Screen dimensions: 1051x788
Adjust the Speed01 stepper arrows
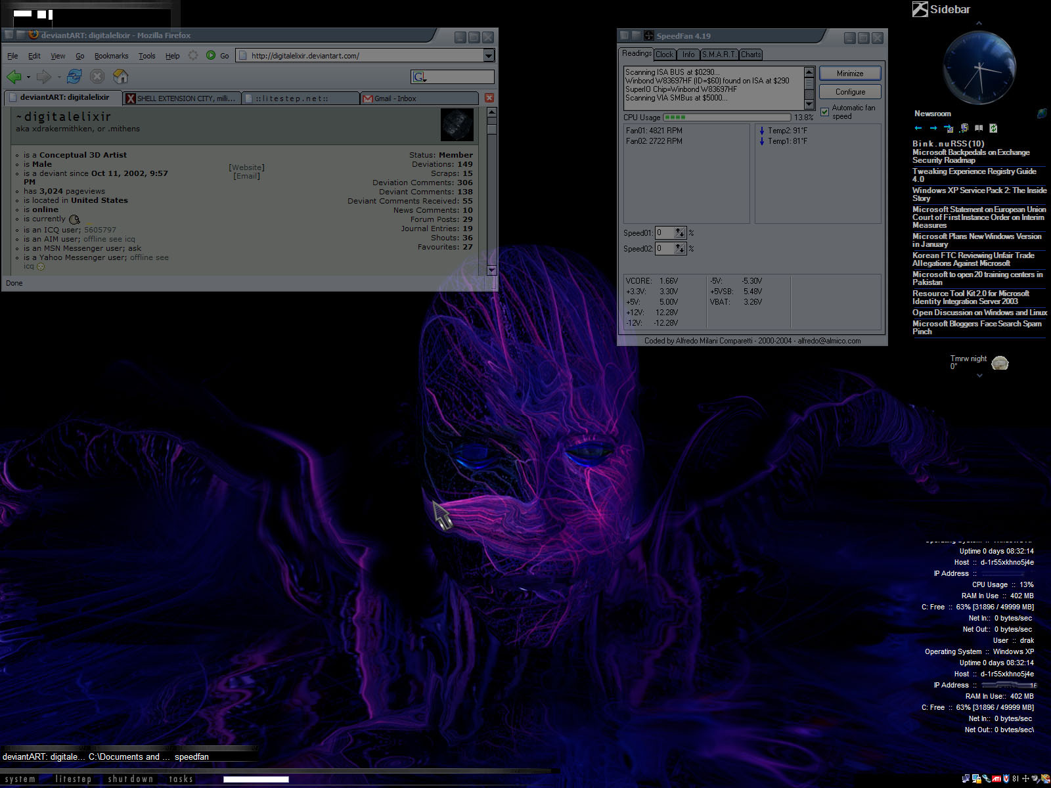click(x=680, y=232)
